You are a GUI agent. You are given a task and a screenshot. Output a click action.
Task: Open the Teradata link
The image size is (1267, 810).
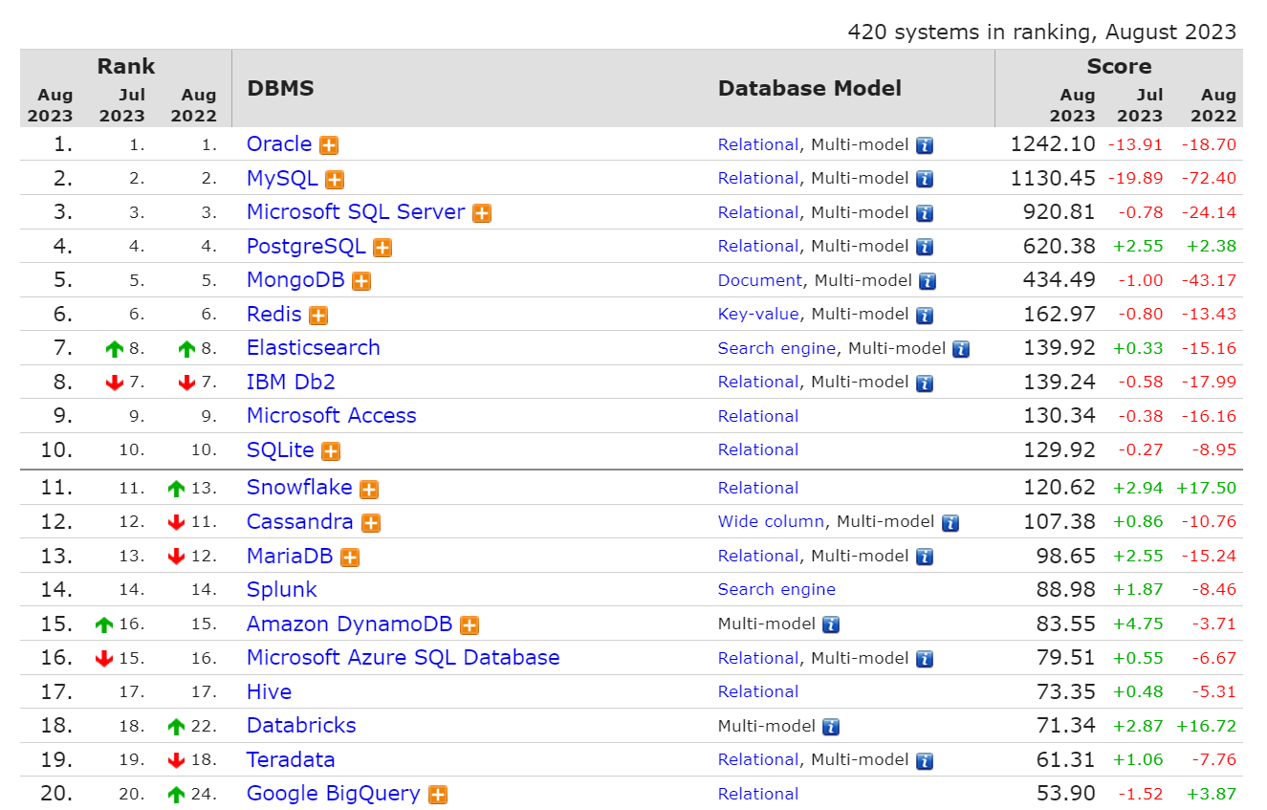coord(291,759)
